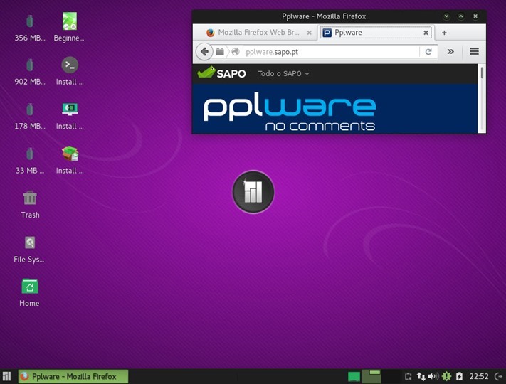Open Firefox hamburger menu
Image resolution: width=506 pixels, height=384 pixels.
click(x=474, y=52)
